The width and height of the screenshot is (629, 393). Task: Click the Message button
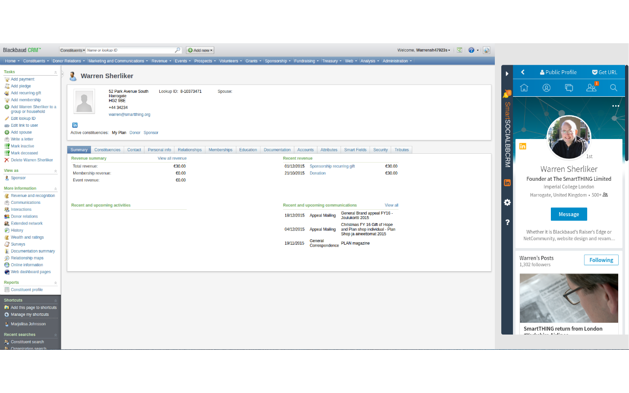point(569,214)
